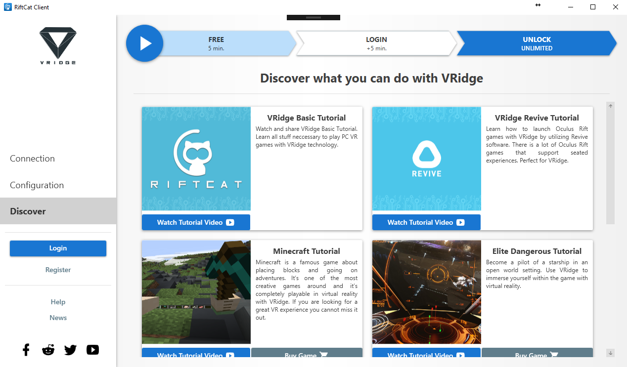The width and height of the screenshot is (627, 367).
Task: Click Buy Game for Elite Dangerous
Action: (537, 353)
